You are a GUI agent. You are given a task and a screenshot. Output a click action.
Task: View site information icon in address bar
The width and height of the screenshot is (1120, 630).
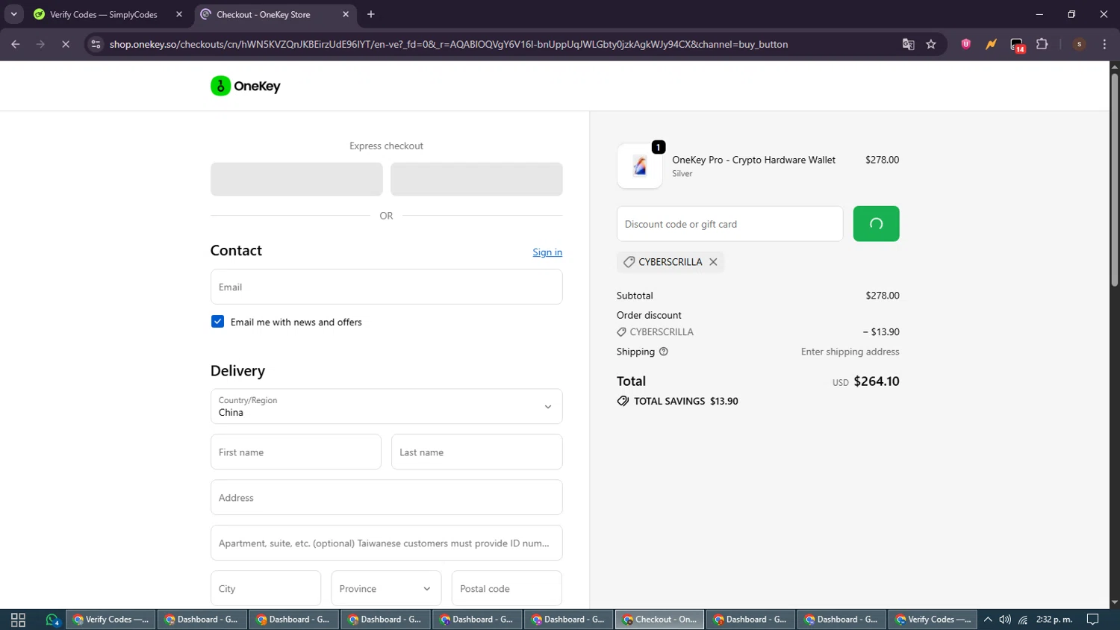[x=96, y=44]
